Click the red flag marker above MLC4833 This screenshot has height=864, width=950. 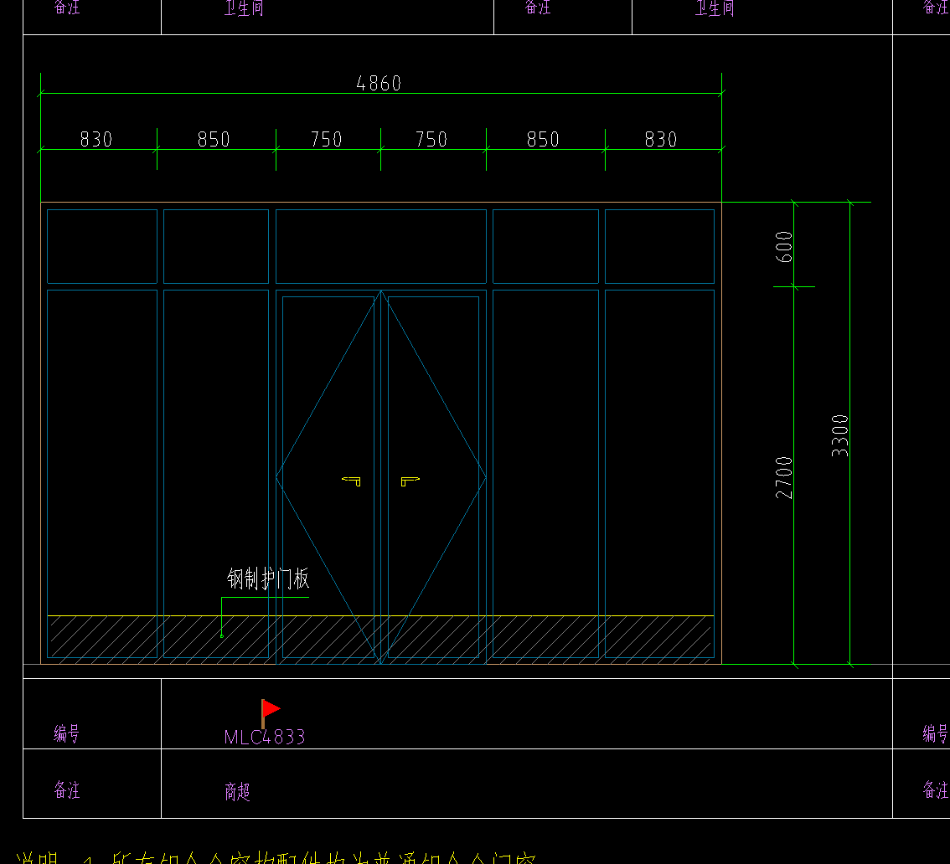click(x=271, y=713)
